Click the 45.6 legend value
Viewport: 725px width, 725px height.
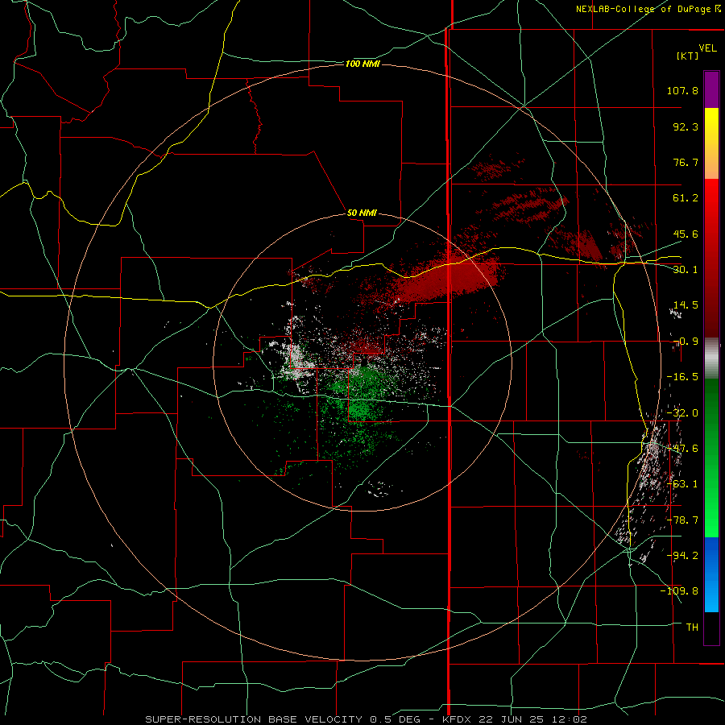686,234
